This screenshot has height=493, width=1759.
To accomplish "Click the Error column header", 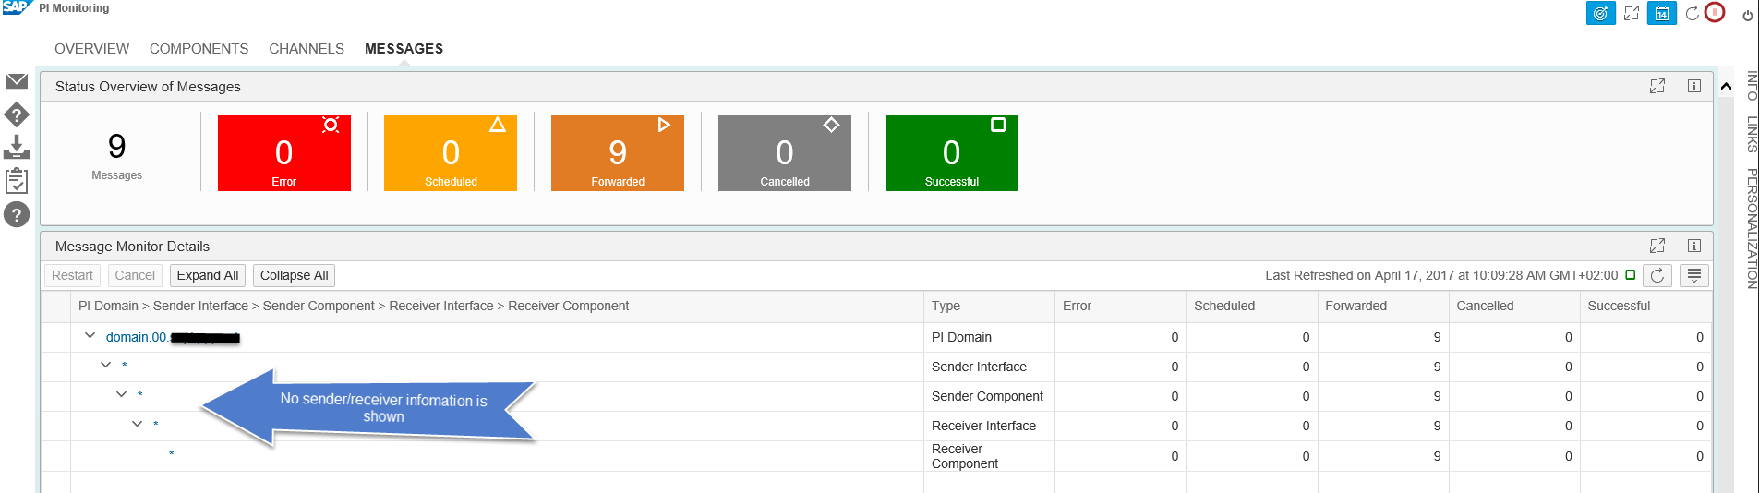I will (x=1120, y=306).
